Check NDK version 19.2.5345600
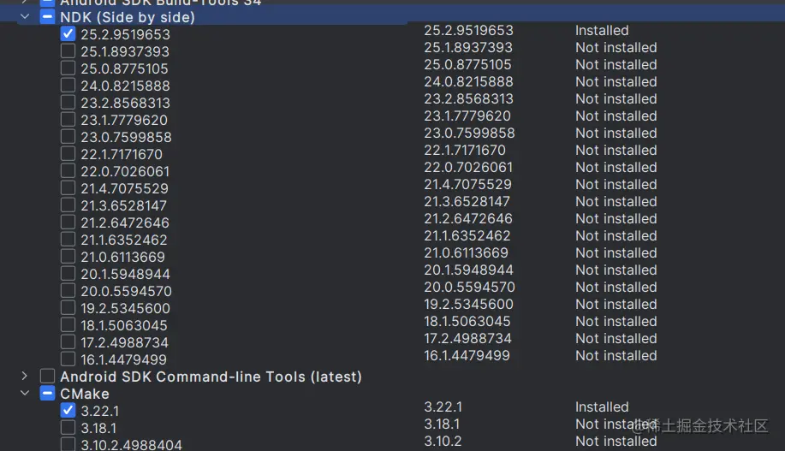Viewport: 785px width, 451px height. 68,307
